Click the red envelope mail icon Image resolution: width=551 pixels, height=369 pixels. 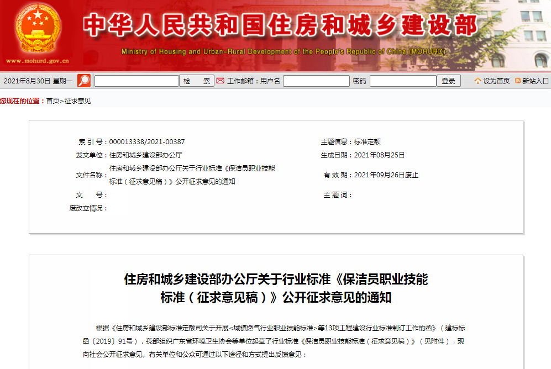pyautogui.click(x=220, y=81)
